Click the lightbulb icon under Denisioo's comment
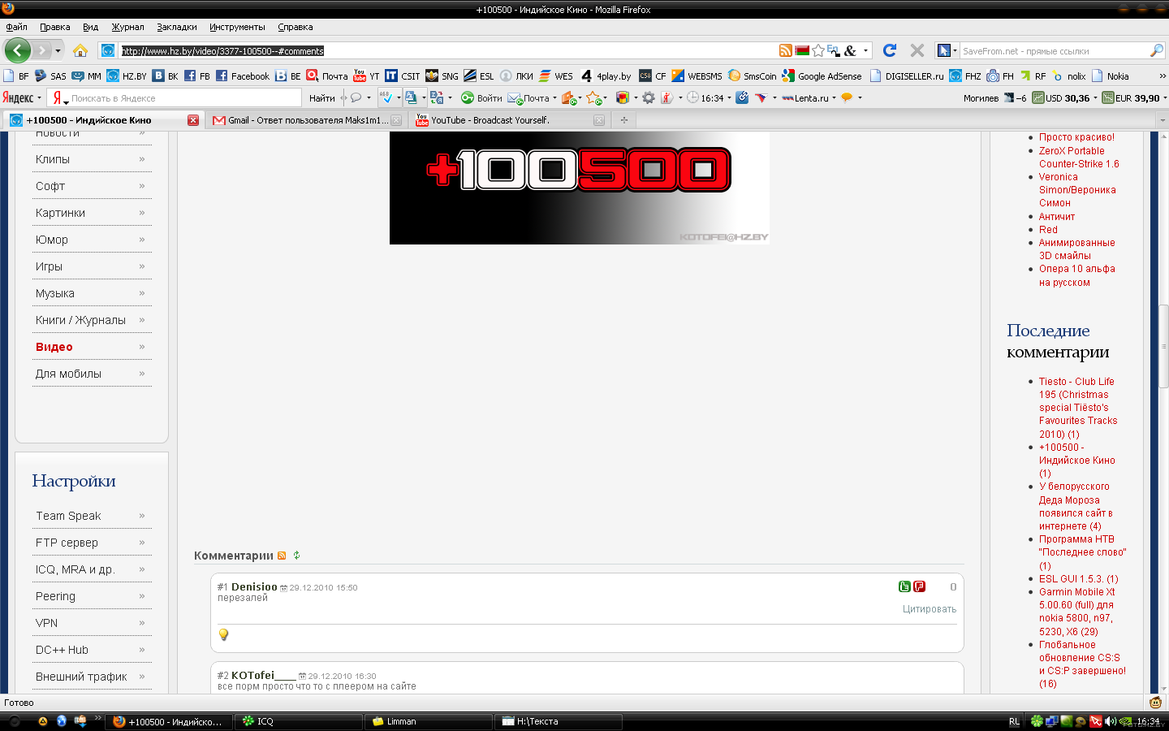The width and height of the screenshot is (1169, 731). coord(223,634)
